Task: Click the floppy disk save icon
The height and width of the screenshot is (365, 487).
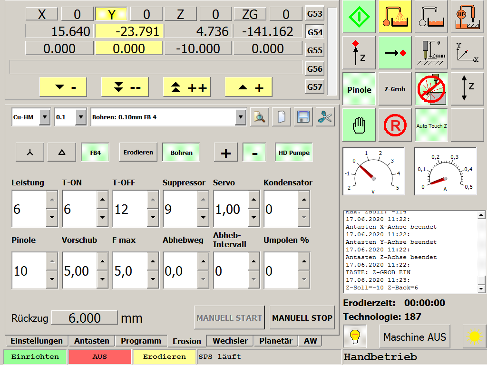Action: [303, 117]
